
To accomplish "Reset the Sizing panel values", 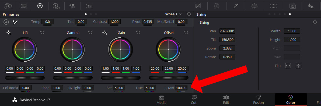I will tap(315, 22).
